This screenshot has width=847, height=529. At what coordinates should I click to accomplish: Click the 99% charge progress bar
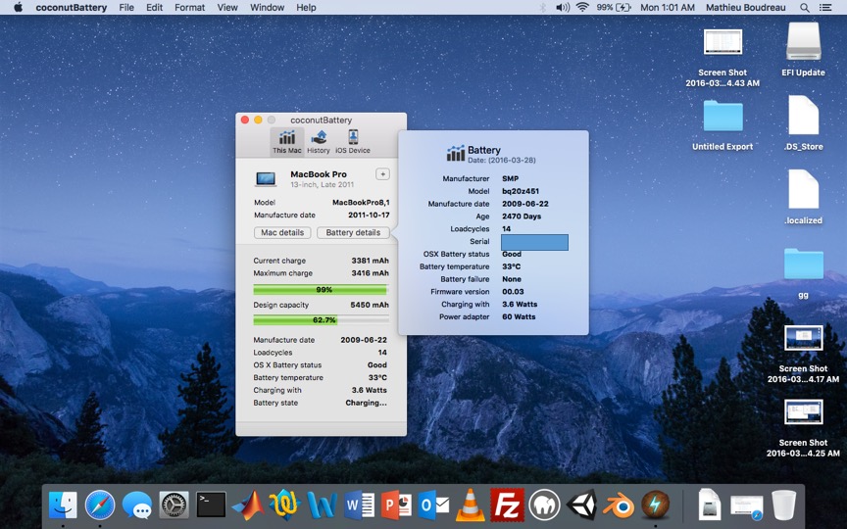(x=321, y=290)
